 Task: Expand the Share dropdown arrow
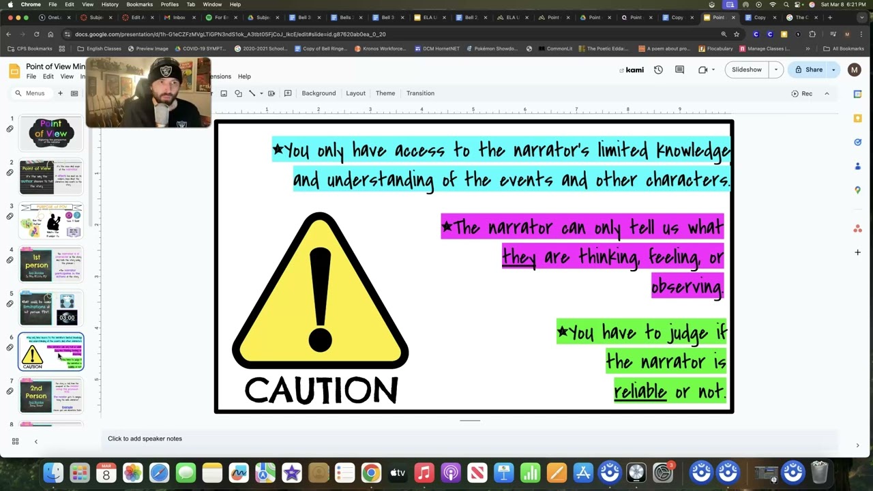click(833, 70)
